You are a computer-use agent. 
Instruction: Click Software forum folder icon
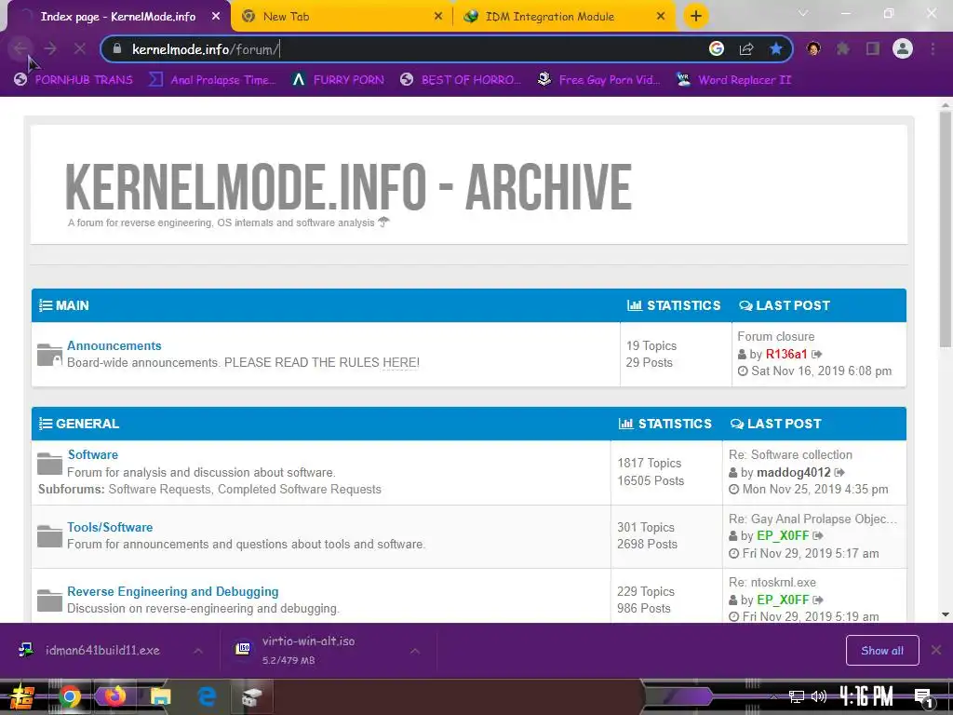(x=49, y=464)
